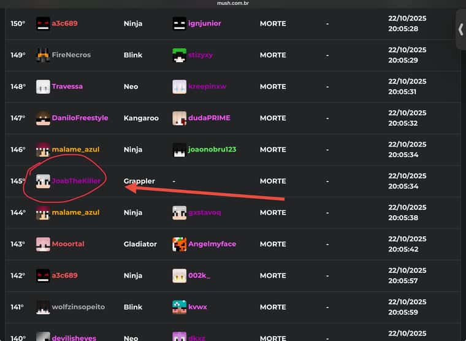
Task: Open Angelmyface player profile
Action: point(212,244)
